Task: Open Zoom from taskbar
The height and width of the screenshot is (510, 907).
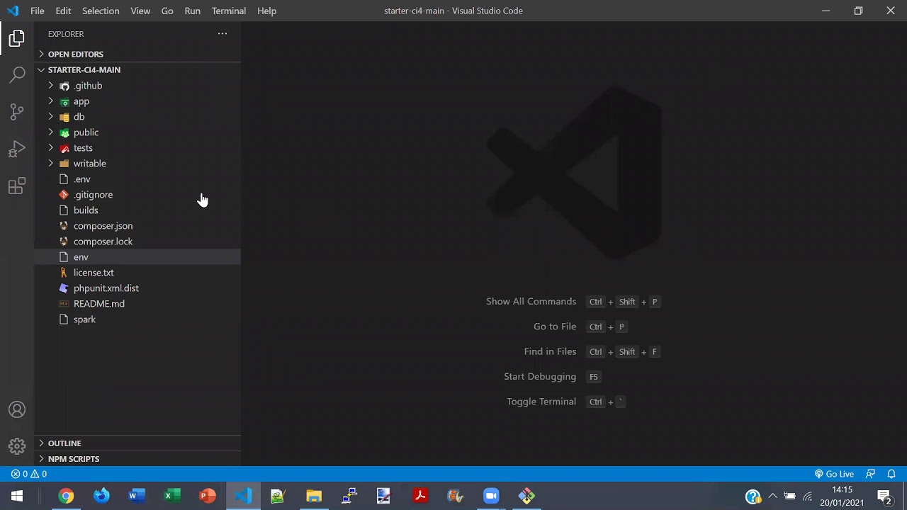Action: coord(491,496)
